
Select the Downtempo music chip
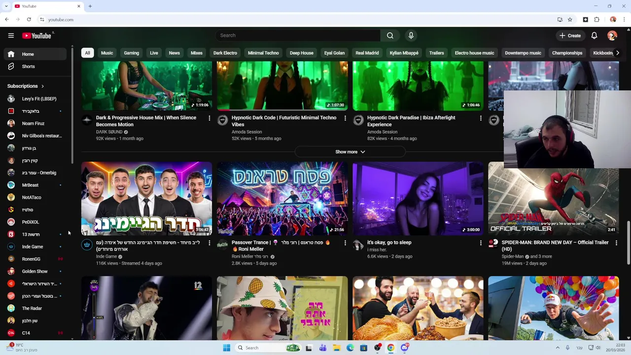point(523,53)
